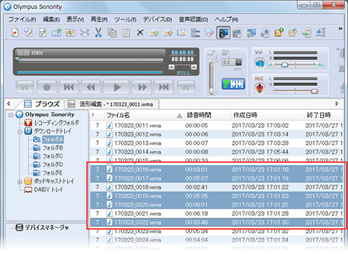Select the file 170323_0021.wma
Image resolution: width=348 pixels, height=254 pixels.
point(216,214)
